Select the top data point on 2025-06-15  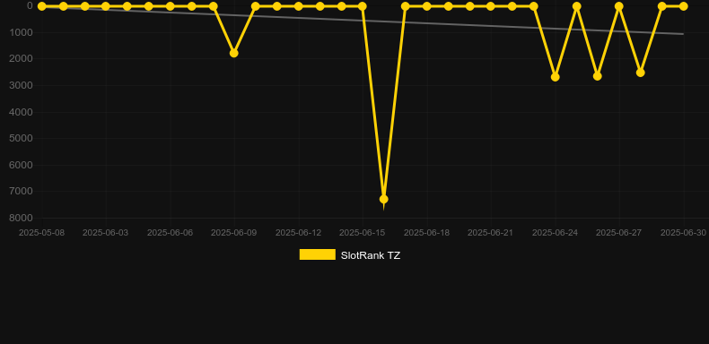(363, 6)
